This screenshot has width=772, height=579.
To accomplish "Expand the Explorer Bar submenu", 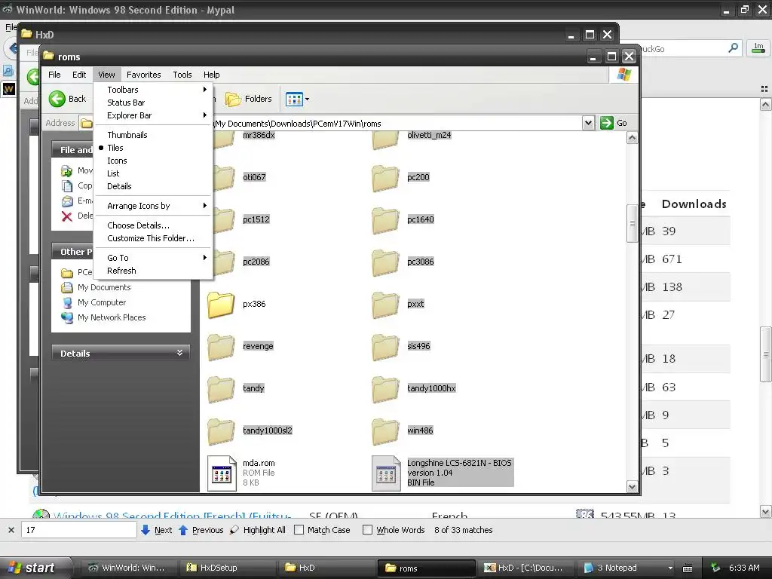I will (x=152, y=115).
